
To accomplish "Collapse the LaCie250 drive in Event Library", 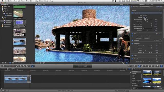I will 1,10.
